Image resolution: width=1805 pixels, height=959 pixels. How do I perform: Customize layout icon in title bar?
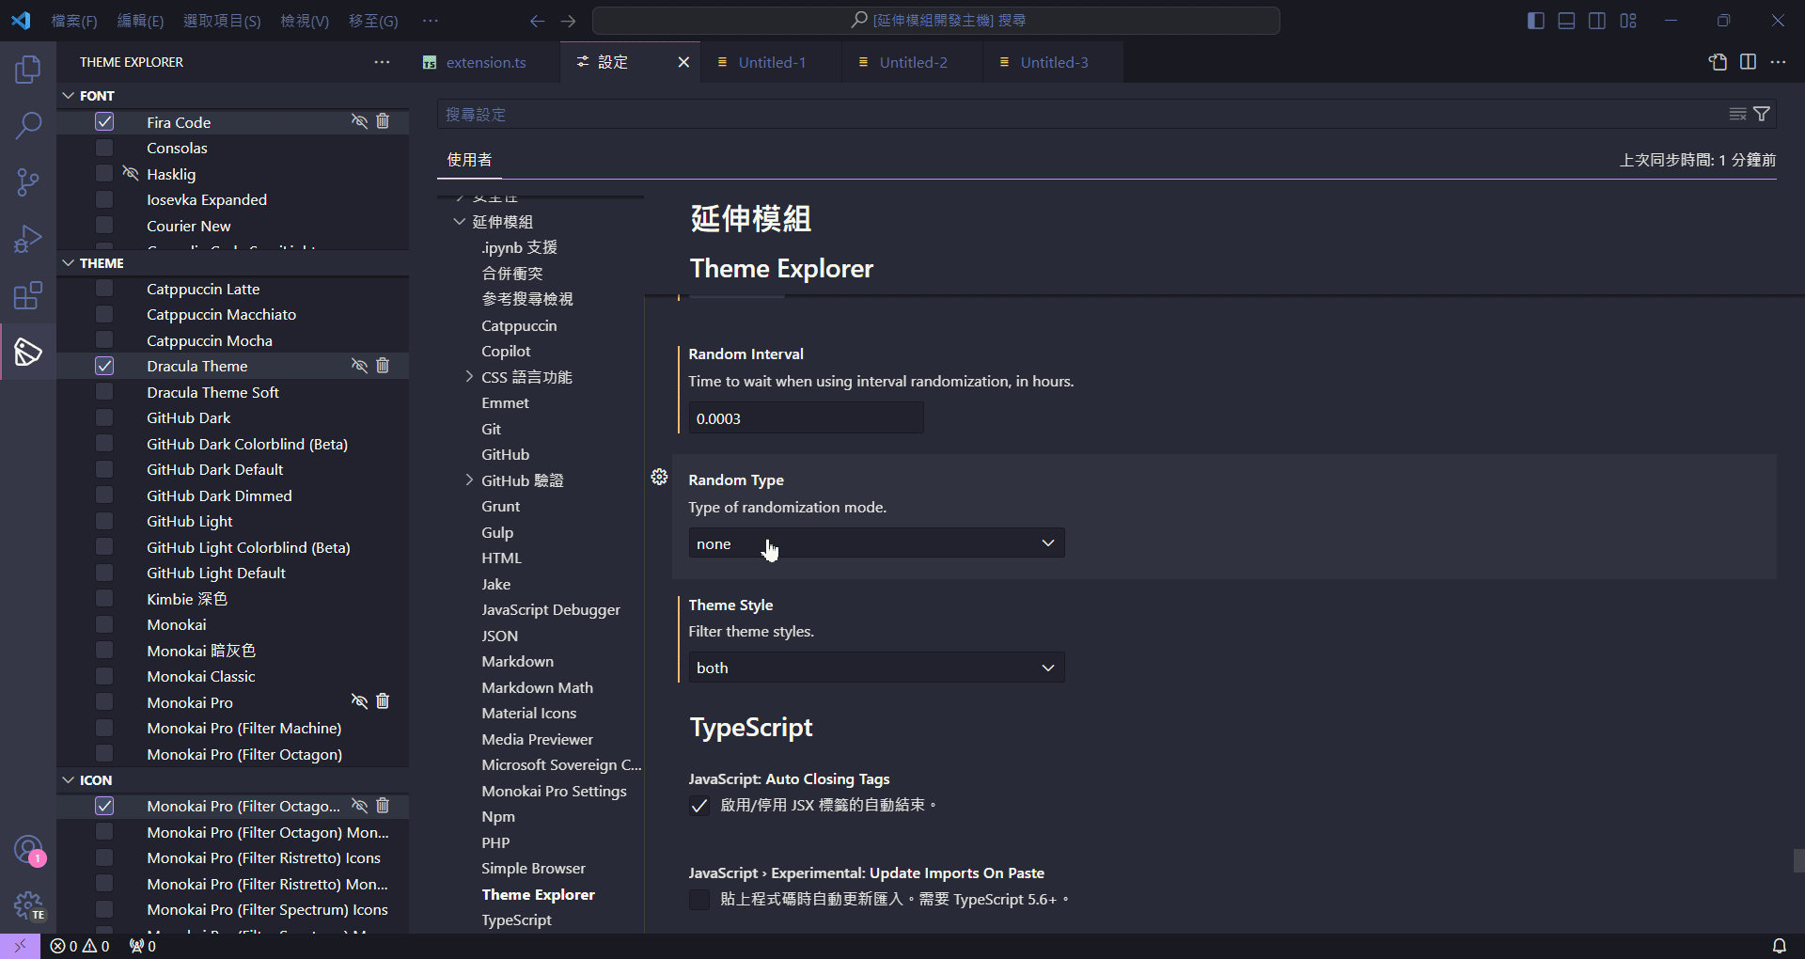point(1628,21)
